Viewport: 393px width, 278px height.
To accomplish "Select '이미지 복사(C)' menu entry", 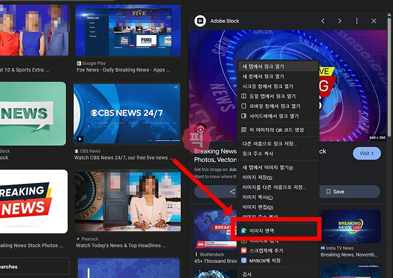I will 278,197.
